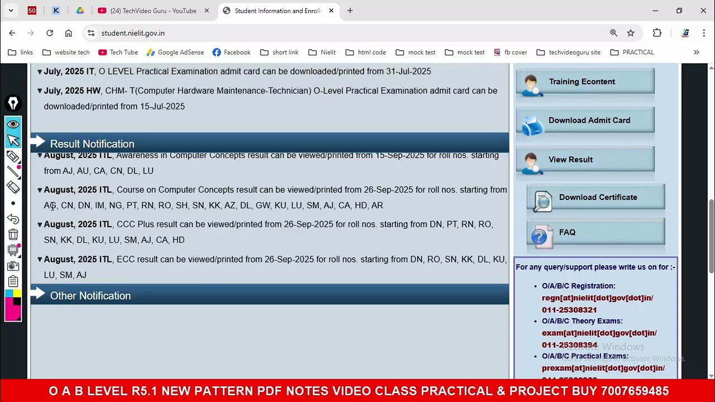Choose the line drawing tool in annotation toolbar
Image resolution: width=715 pixels, height=402 pixels.
point(13,172)
